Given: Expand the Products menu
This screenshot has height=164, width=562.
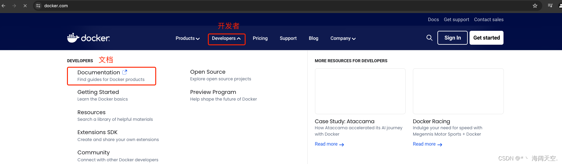Looking at the screenshot, I should pyautogui.click(x=188, y=38).
